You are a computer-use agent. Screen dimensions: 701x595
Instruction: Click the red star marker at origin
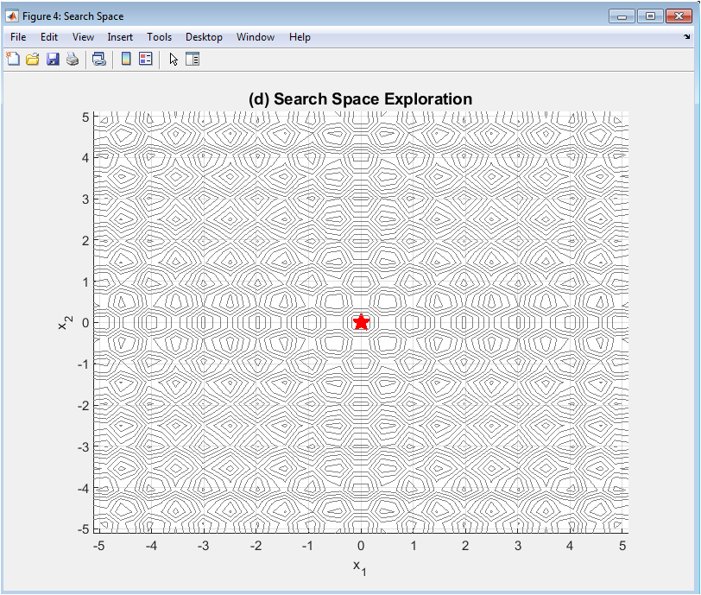[x=361, y=322]
